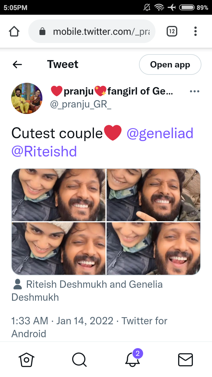This screenshot has height=377, width=212.
Task: Open the top-right photo with pointing finger
Action: coord(153,195)
